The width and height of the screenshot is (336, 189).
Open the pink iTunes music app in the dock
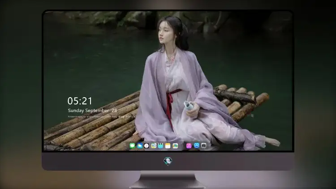[189, 146]
